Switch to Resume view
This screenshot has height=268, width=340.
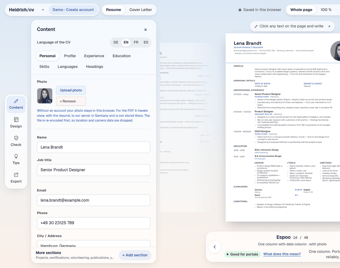[113, 10]
